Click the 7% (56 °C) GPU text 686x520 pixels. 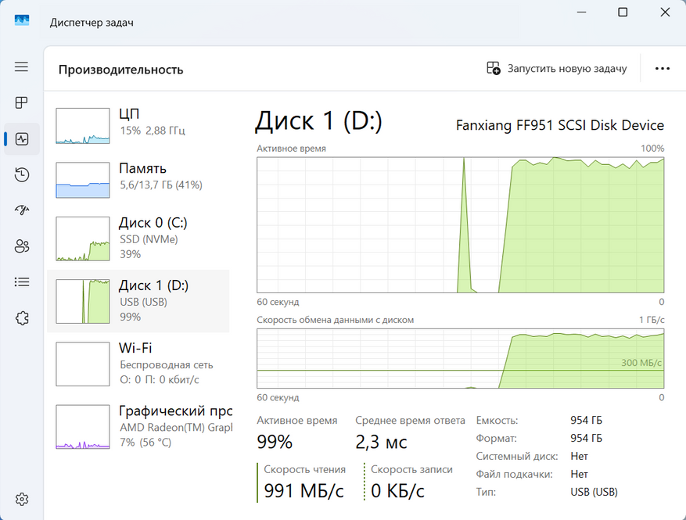tap(145, 442)
